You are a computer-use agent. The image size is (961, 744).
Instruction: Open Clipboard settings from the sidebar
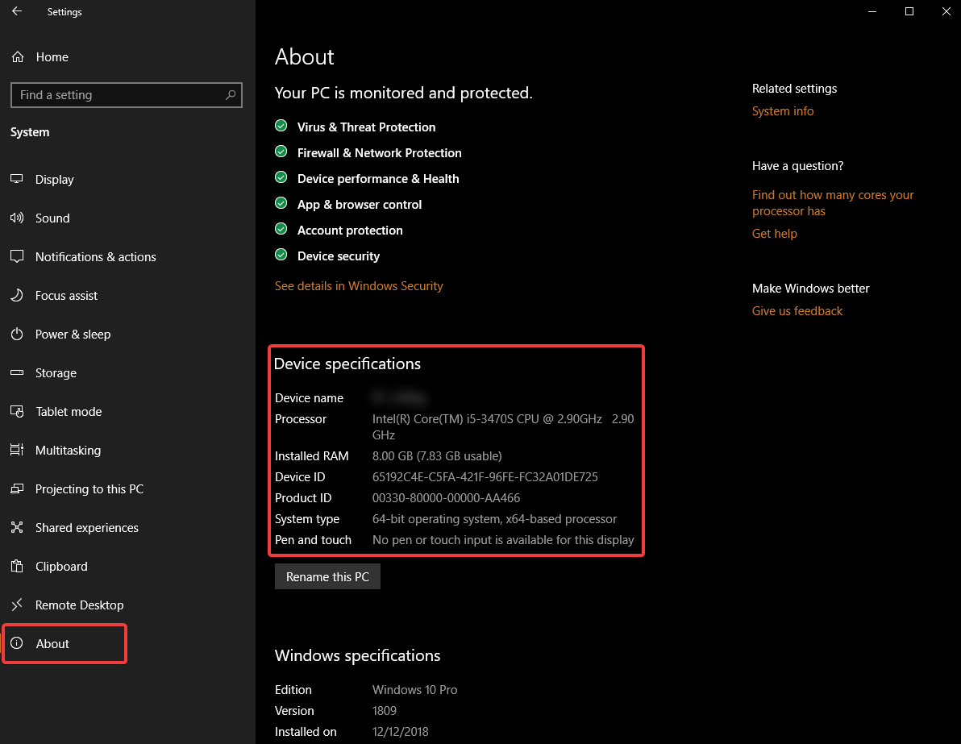pos(61,566)
